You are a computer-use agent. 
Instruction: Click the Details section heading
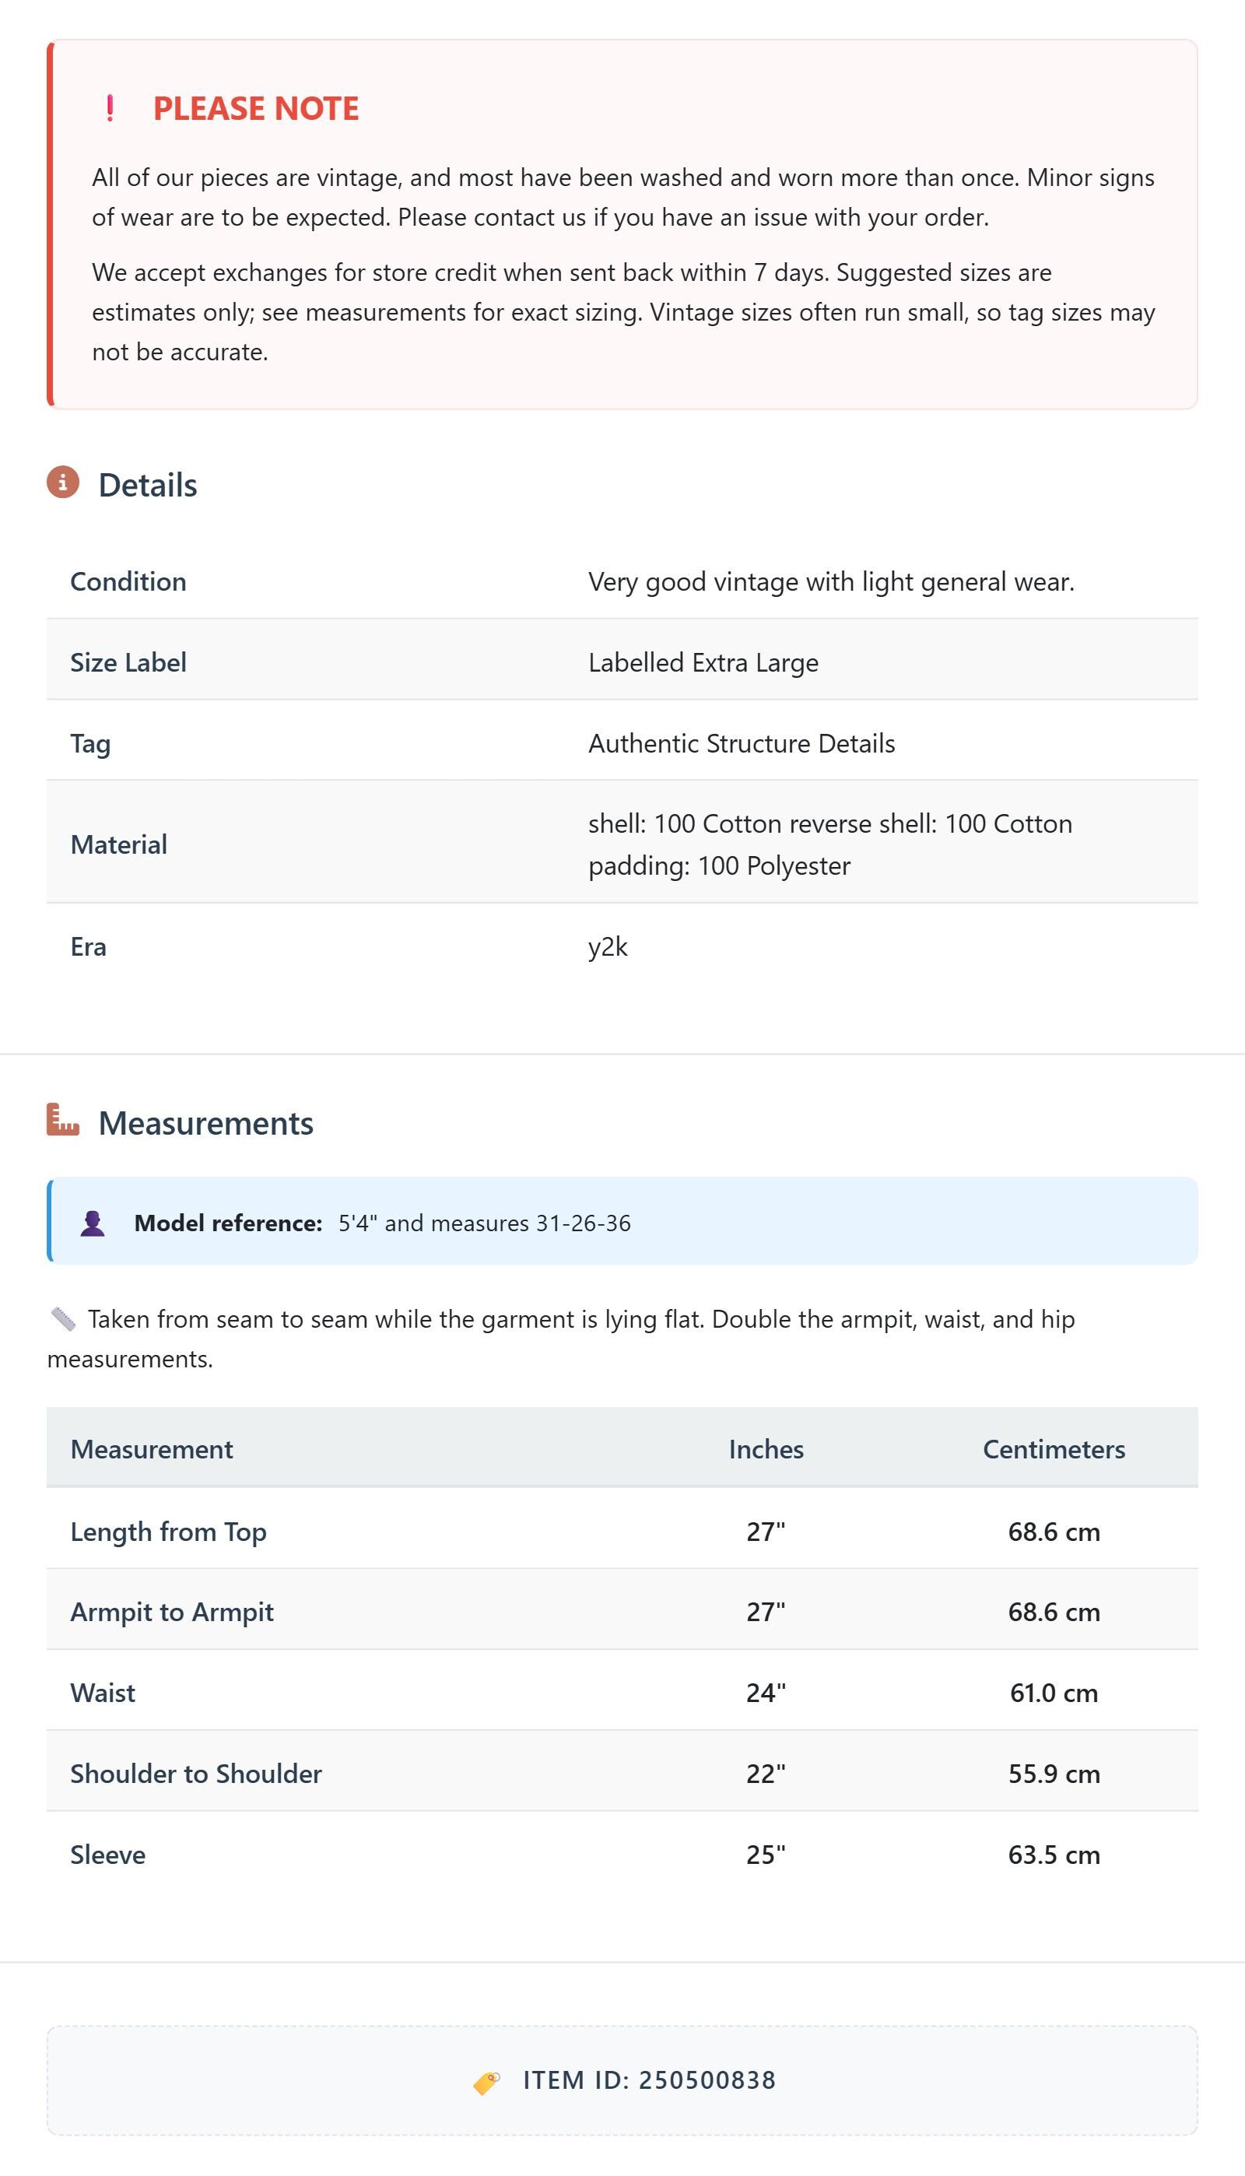click(x=148, y=485)
